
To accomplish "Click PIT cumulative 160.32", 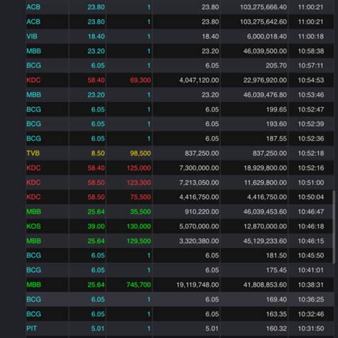I will pyautogui.click(x=277, y=328).
